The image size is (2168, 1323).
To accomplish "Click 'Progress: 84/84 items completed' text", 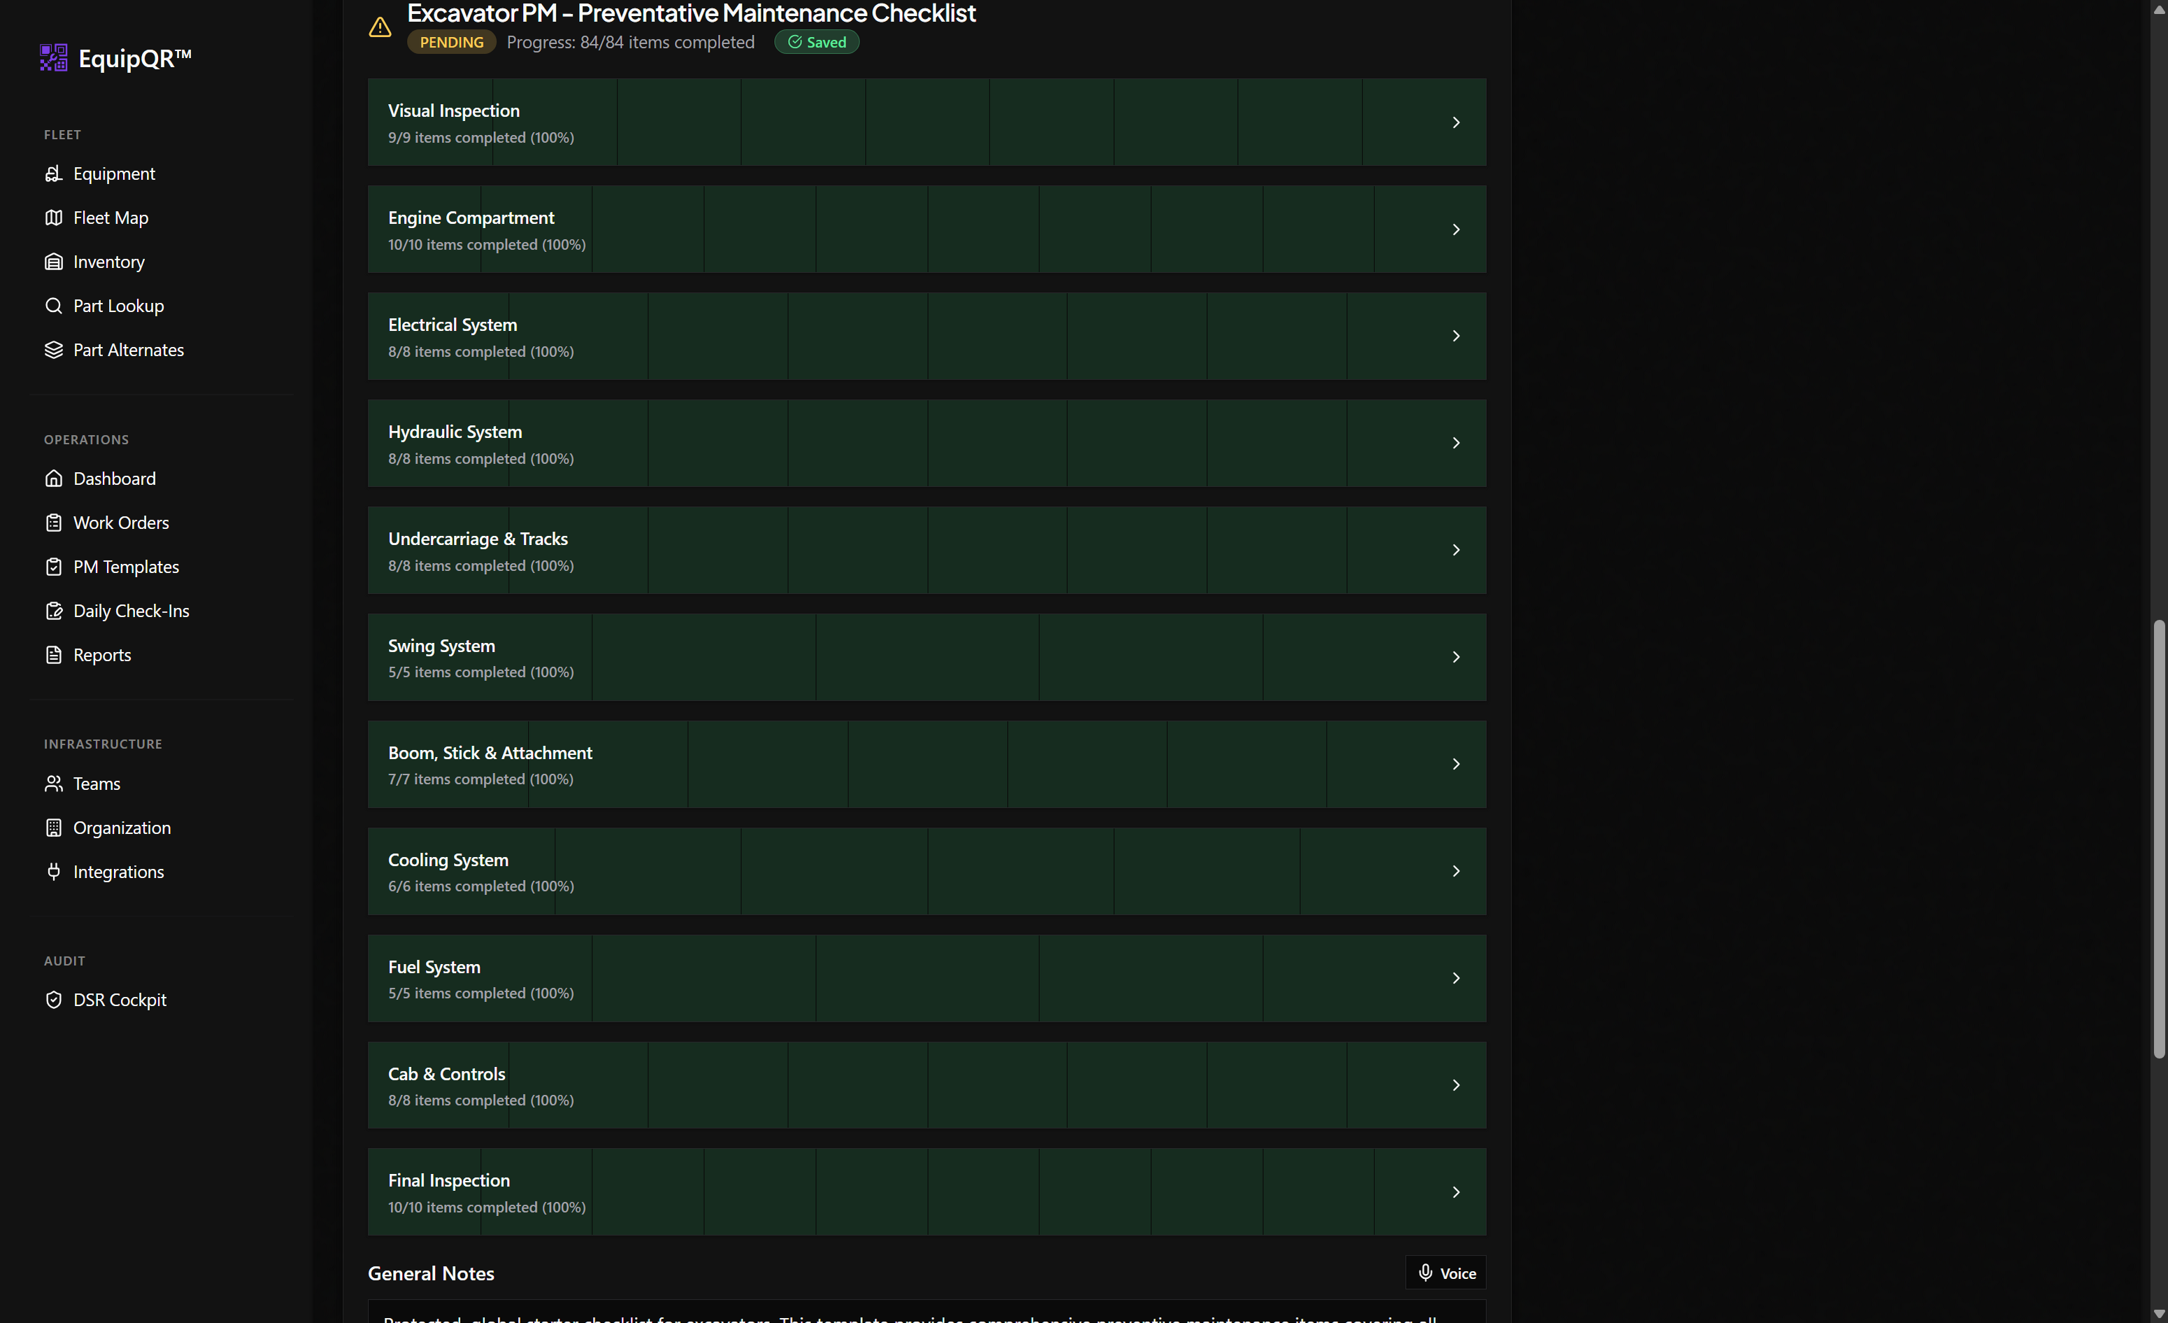I will pyautogui.click(x=631, y=42).
